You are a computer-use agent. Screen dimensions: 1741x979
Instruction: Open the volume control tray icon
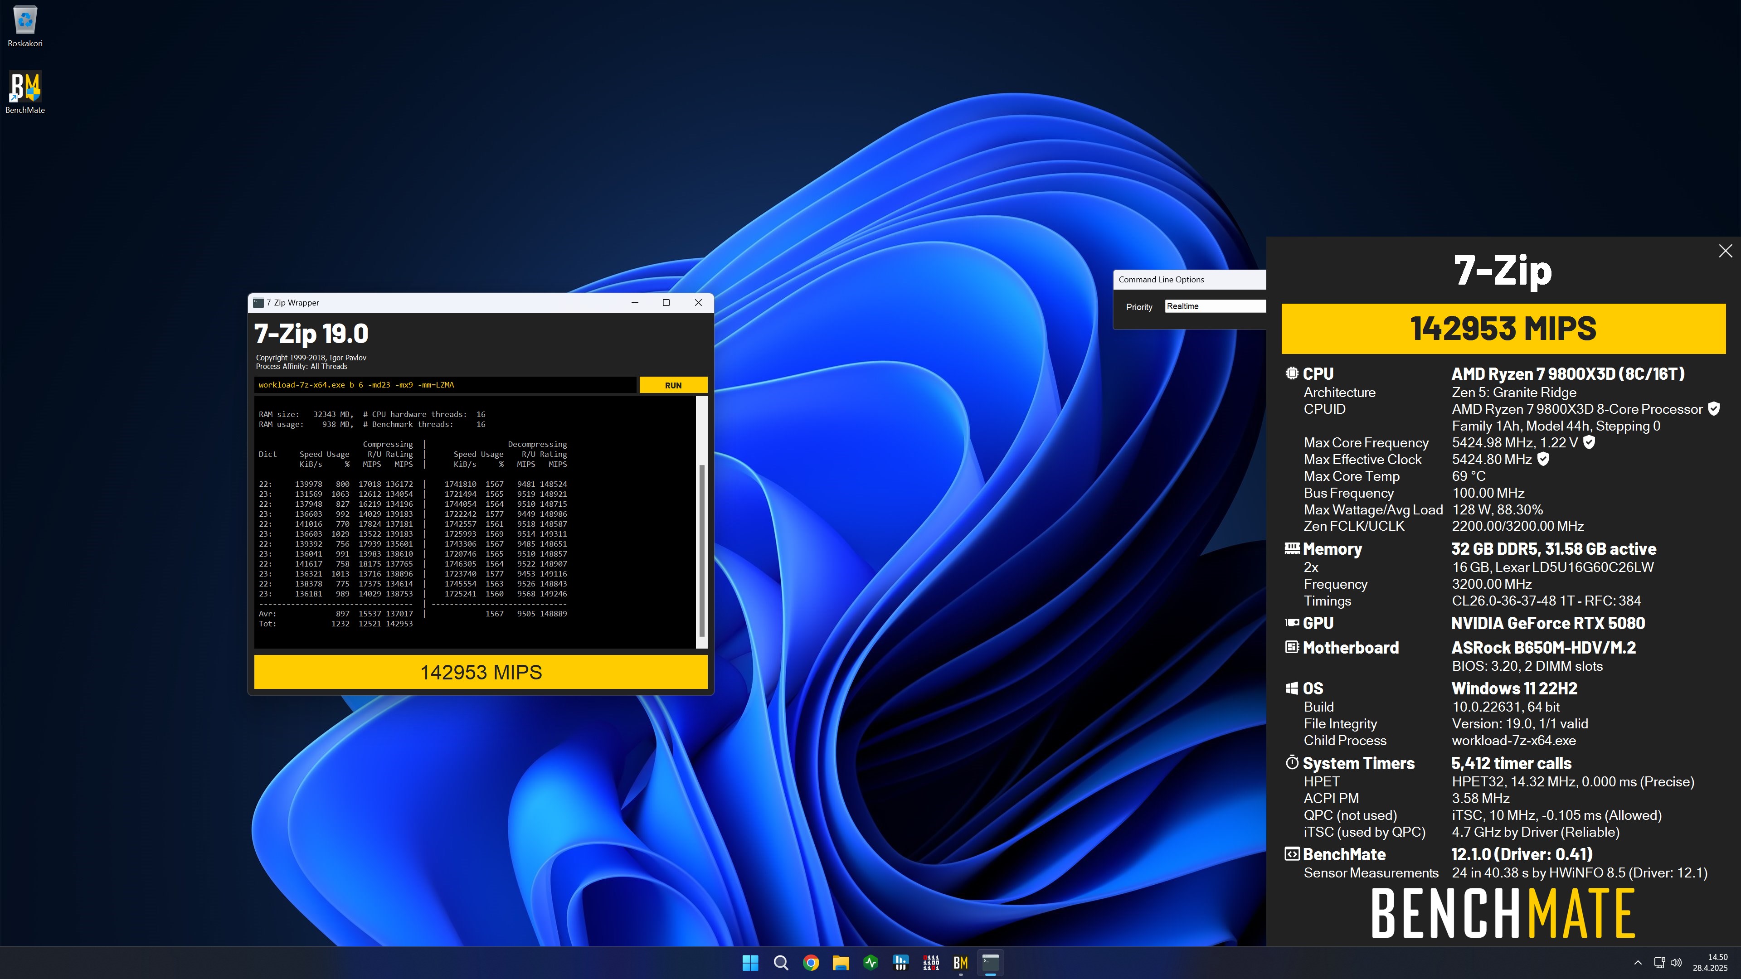tap(1676, 963)
